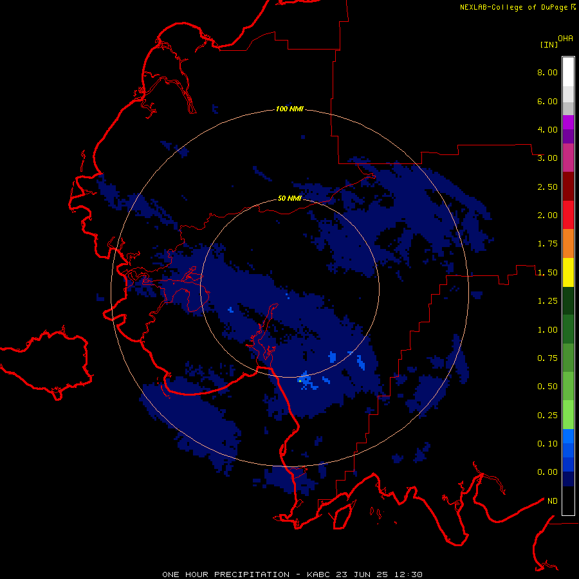Click the 1.75 legend value

click(x=547, y=244)
